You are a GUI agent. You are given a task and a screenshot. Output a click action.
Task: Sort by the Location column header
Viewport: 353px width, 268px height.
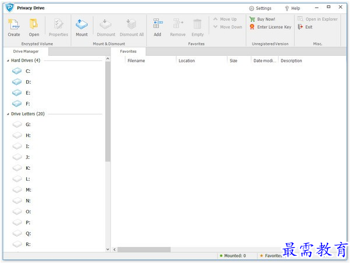(x=187, y=60)
